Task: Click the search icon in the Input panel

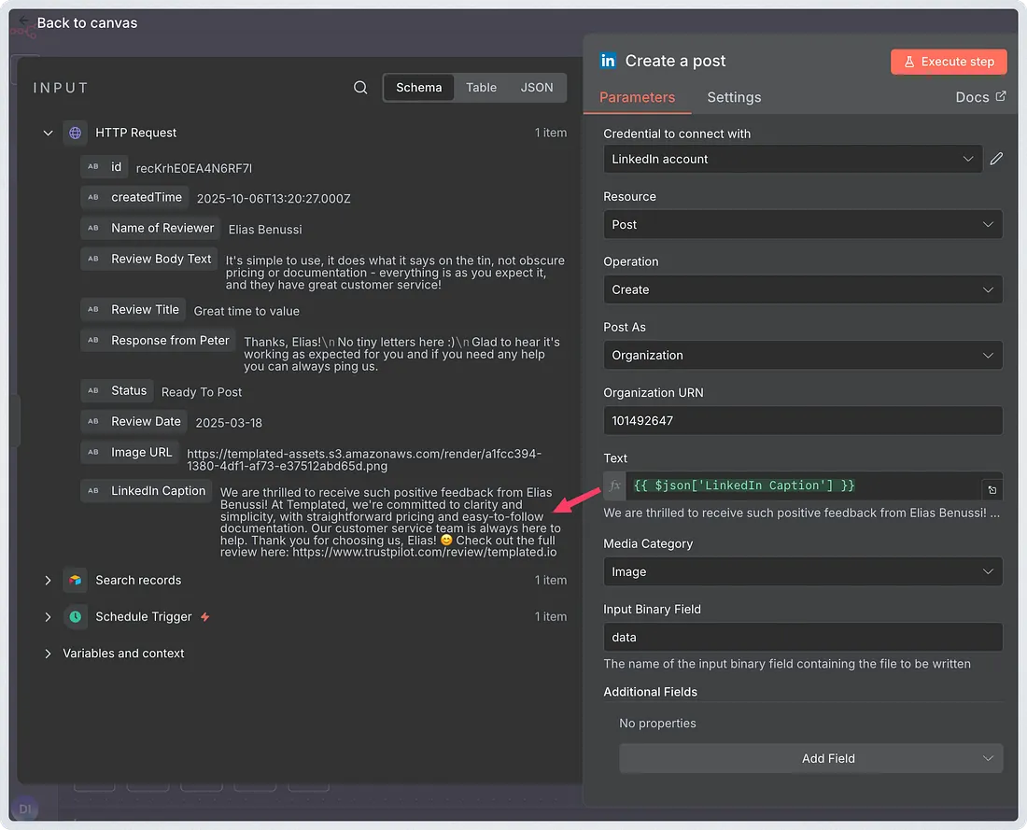Action: coord(360,88)
